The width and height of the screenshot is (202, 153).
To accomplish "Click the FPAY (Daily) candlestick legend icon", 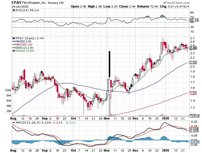I will pos(13,38).
